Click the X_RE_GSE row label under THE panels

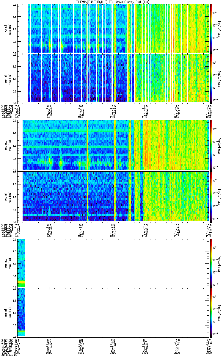(7, 340)
